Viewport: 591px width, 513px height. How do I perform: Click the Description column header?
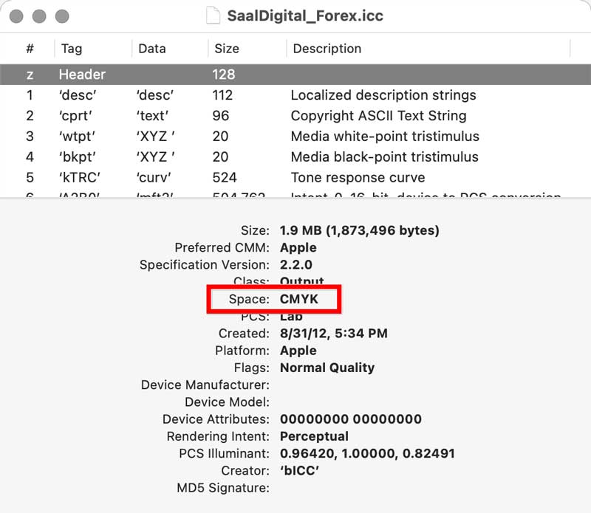tap(327, 49)
